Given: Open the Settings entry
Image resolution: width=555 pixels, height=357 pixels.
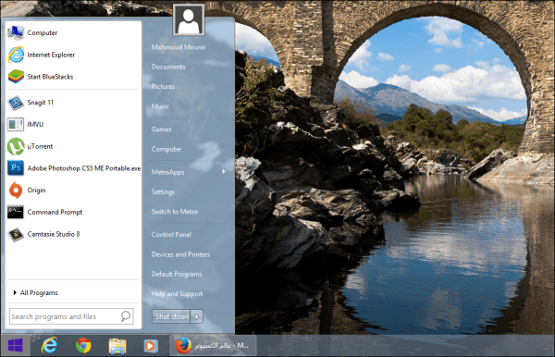Looking at the screenshot, I should coord(163,191).
